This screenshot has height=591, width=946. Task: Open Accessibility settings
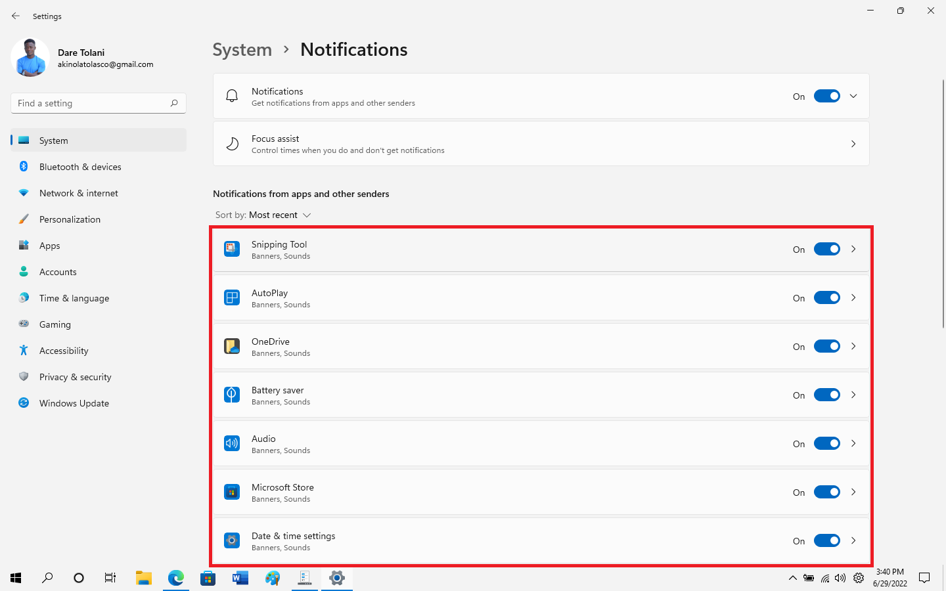99,351
